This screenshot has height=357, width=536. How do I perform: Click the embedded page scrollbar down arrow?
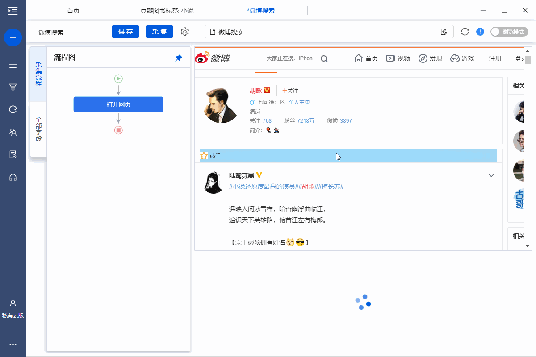coord(528,246)
